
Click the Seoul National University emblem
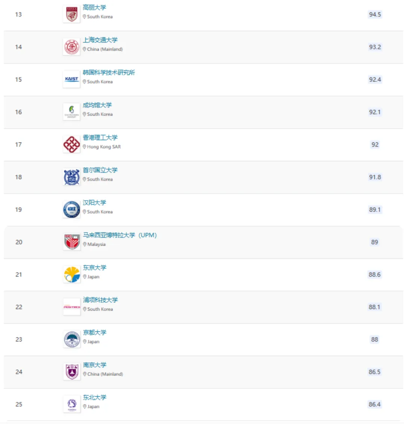coord(71,177)
